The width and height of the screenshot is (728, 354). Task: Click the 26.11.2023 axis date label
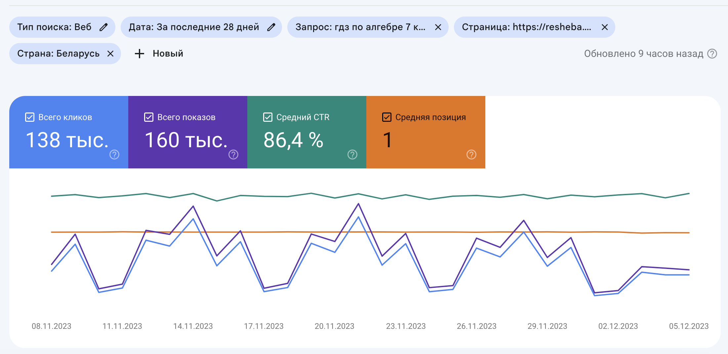(x=477, y=326)
